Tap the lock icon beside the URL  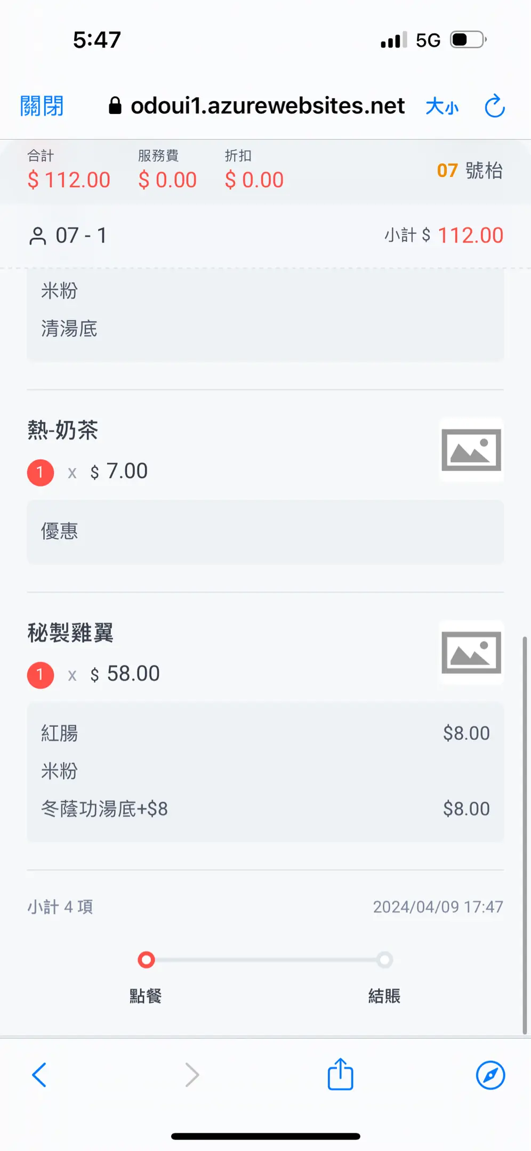click(115, 106)
